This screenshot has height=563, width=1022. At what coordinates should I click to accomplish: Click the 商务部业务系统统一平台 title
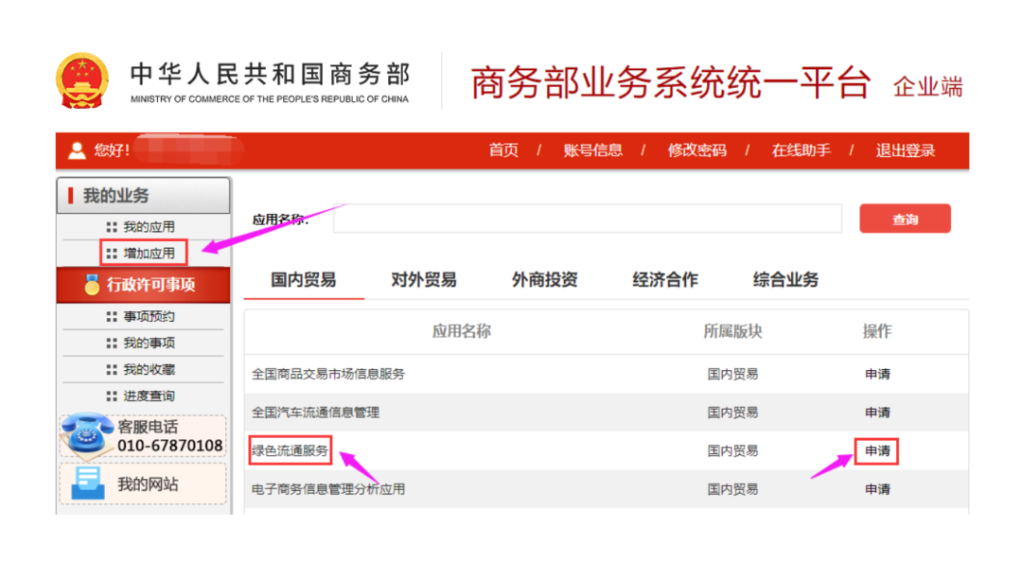coord(671,82)
